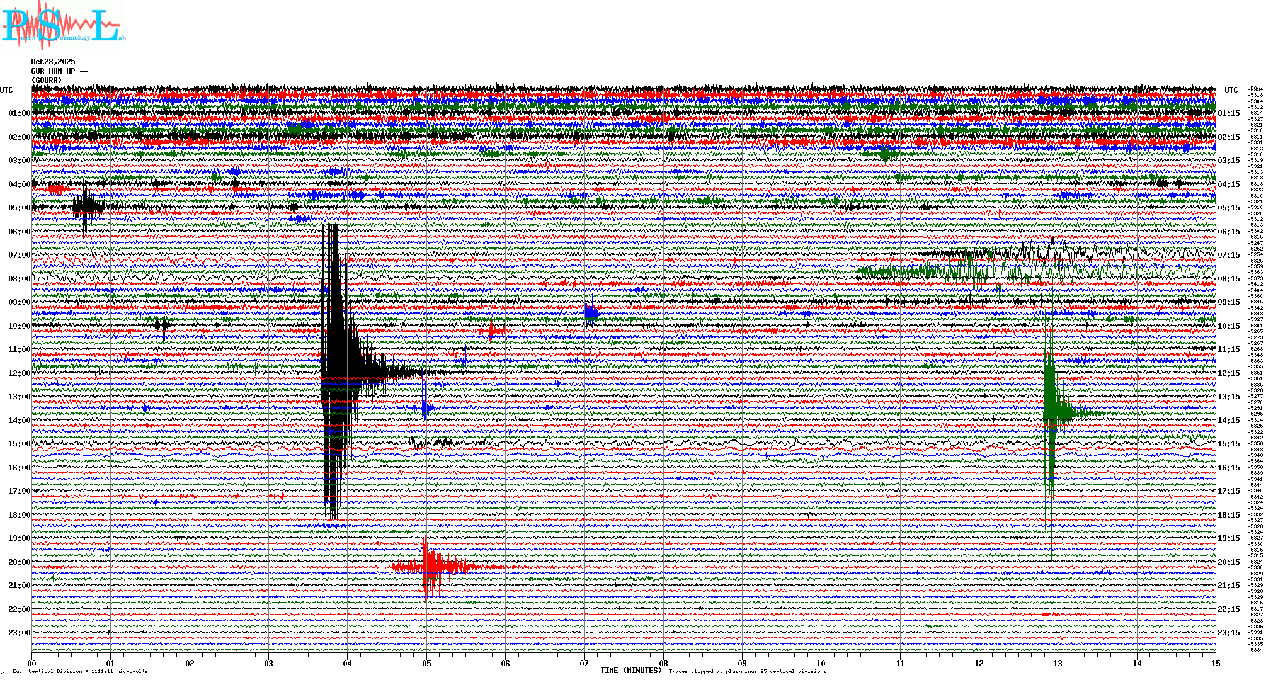
Task: Click the UTC label on the right
Action: click(1231, 90)
